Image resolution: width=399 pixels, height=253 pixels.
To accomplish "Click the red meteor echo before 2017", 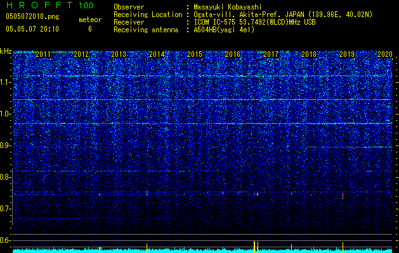I will [254, 194].
